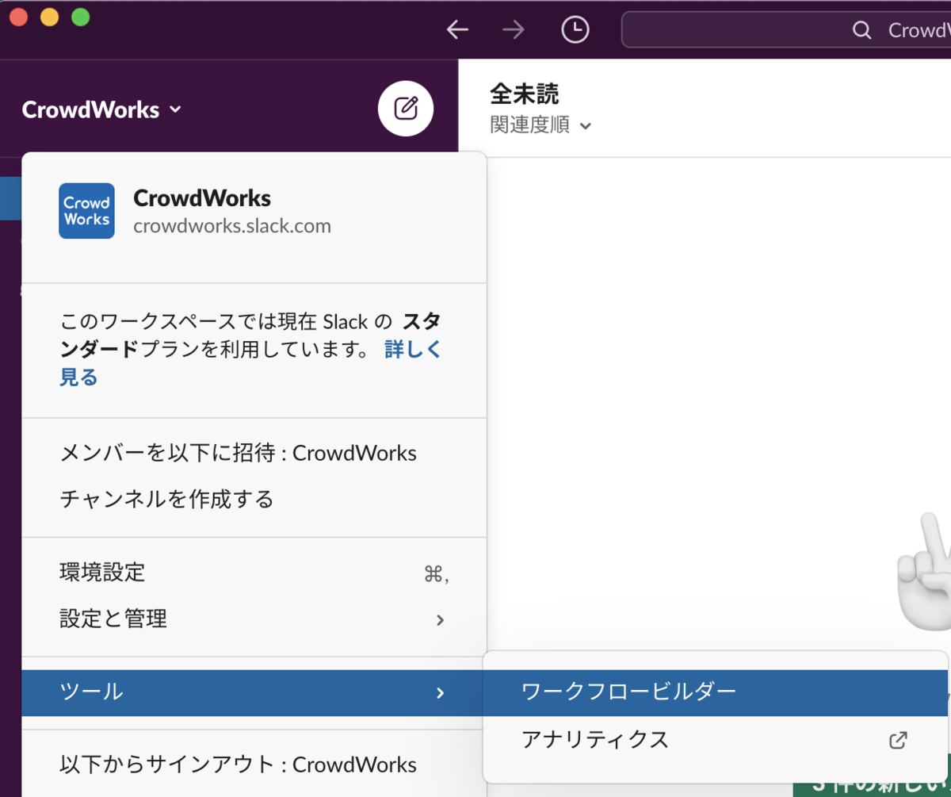Viewport: 951px width, 797px height.
Task: Choose 以下からサインアウト : CrowdWorks
Action: tap(254, 764)
